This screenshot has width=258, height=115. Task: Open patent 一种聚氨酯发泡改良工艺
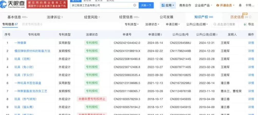click(31, 91)
